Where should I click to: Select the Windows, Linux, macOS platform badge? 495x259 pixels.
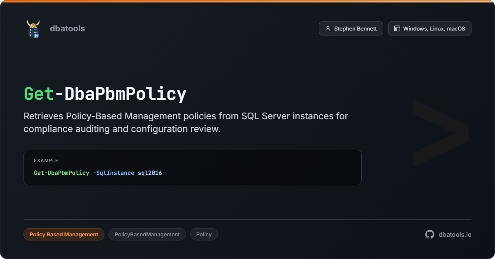click(x=430, y=28)
